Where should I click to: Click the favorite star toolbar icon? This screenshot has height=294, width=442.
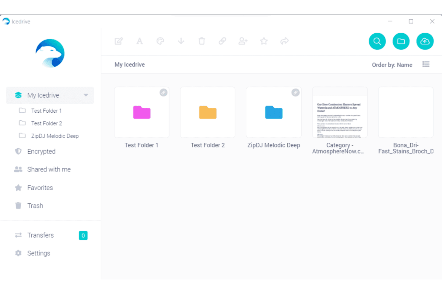click(264, 41)
